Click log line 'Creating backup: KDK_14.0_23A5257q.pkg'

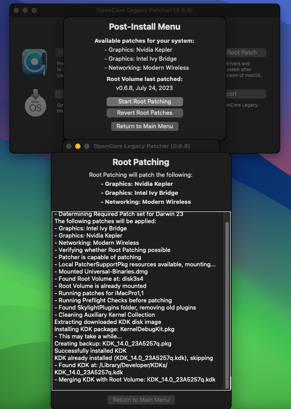point(113,343)
